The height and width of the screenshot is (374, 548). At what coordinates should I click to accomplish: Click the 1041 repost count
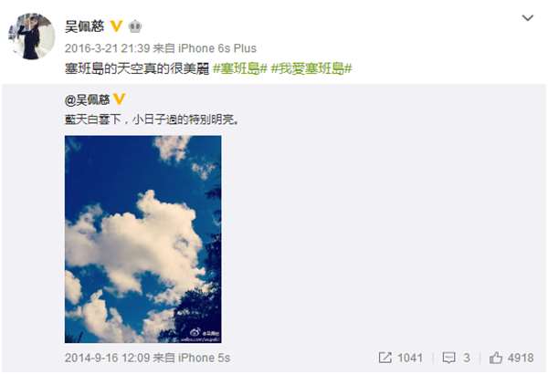(410, 358)
